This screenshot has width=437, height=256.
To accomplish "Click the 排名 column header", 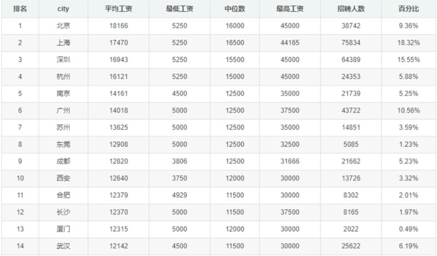I will tap(20, 9).
